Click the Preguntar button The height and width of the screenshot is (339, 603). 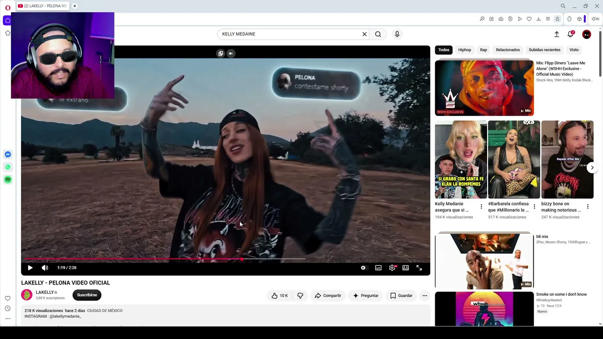[366, 295]
